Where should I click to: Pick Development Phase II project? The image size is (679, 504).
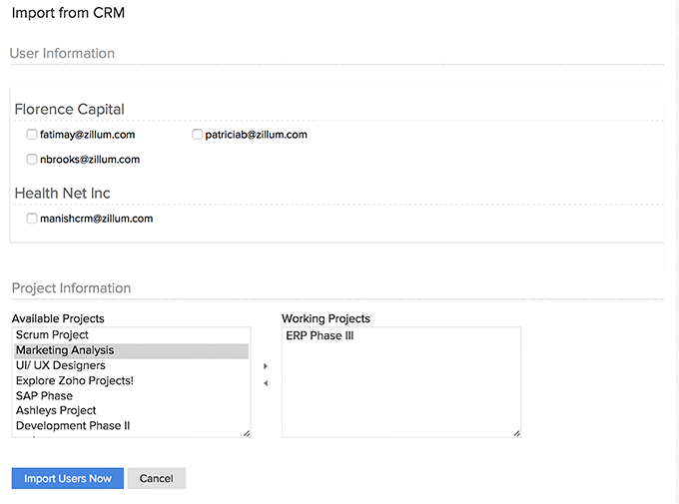coord(73,425)
